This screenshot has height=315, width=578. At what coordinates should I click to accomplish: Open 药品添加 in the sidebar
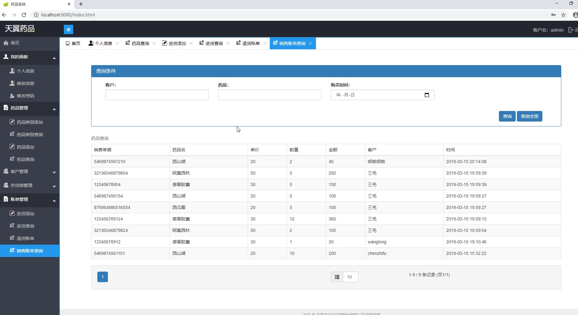tap(29, 147)
